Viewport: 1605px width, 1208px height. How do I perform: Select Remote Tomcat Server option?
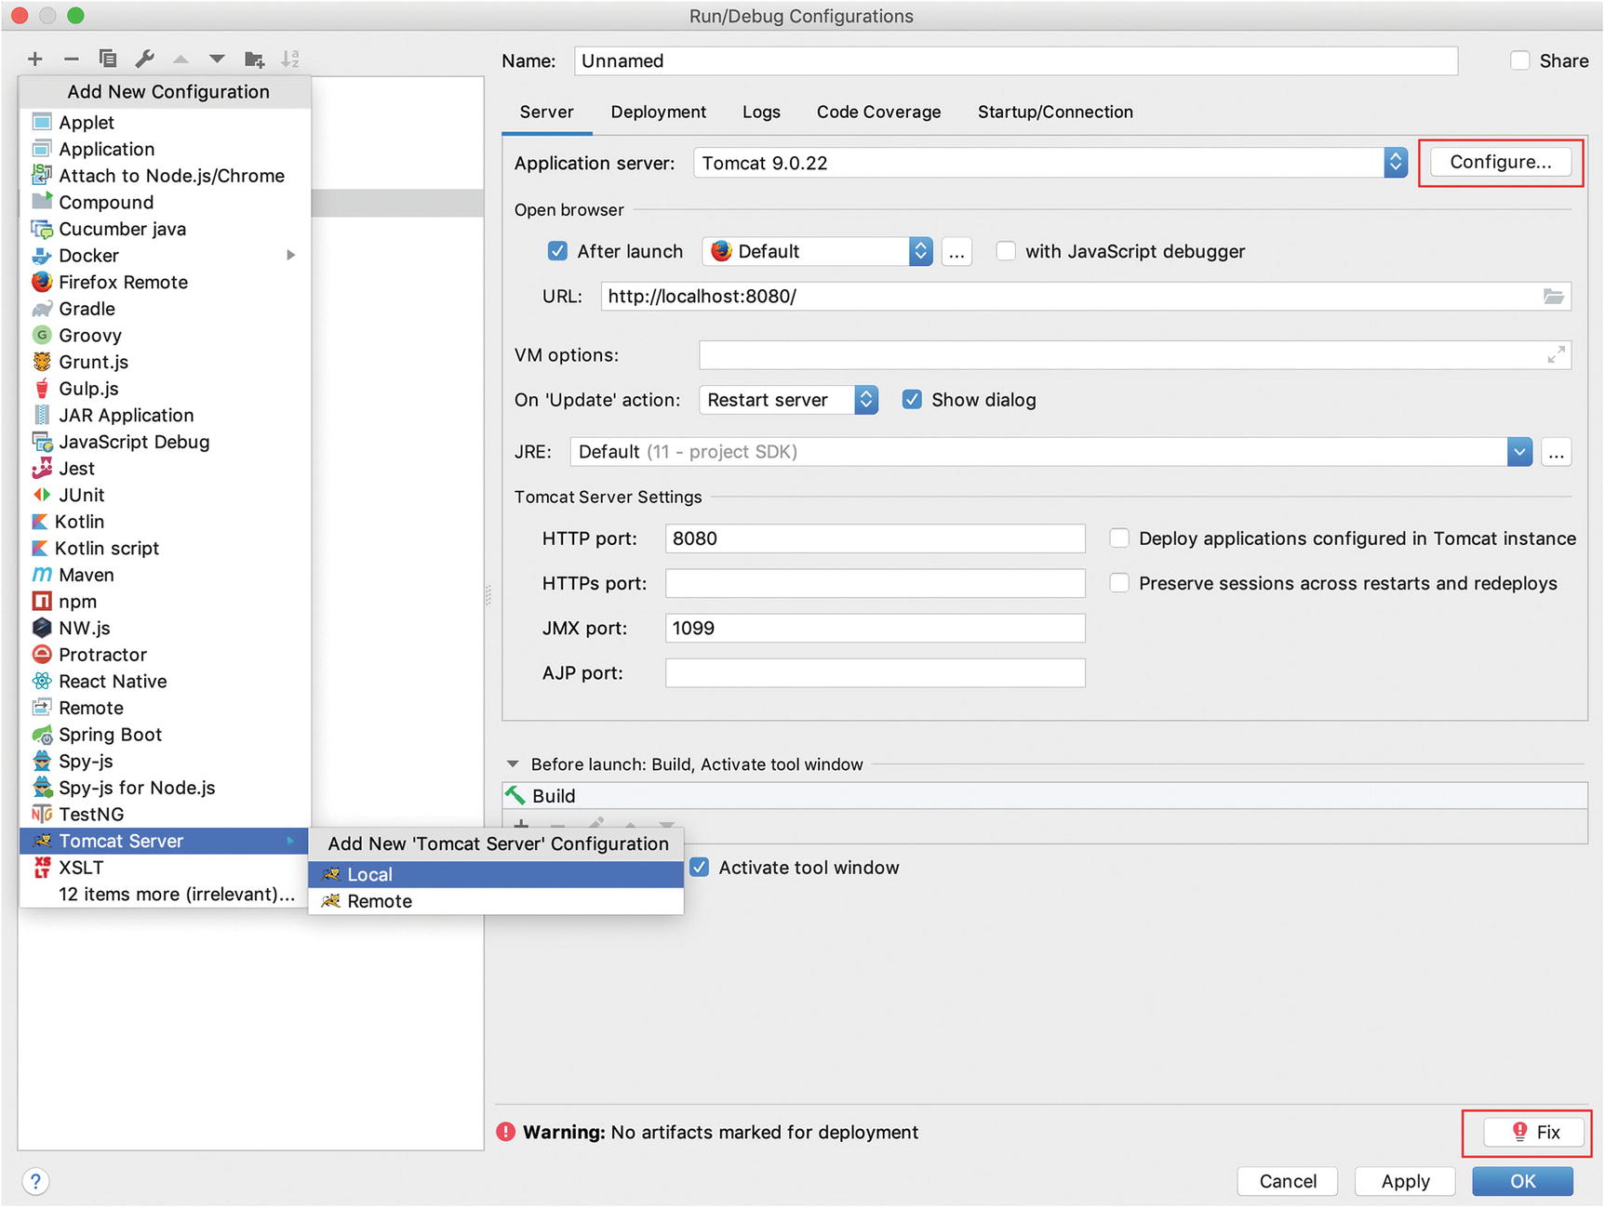(496, 902)
